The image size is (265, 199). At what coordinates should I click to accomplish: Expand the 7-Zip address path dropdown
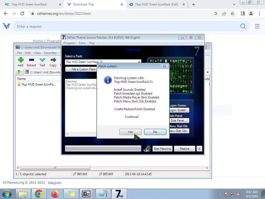point(208,72)
